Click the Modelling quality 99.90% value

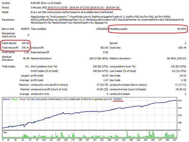pyautogui.click(x=182, y=29)
